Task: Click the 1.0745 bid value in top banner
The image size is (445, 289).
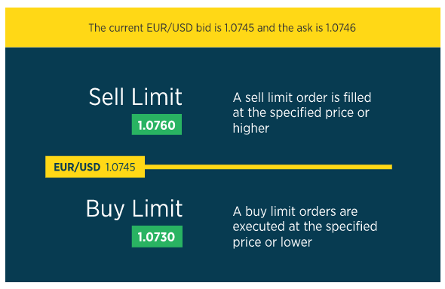Action: pos(239,28)
